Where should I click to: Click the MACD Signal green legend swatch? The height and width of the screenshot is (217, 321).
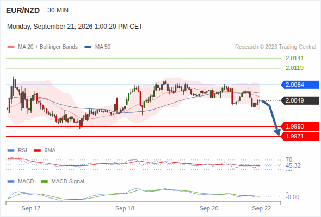click(45, 182)
